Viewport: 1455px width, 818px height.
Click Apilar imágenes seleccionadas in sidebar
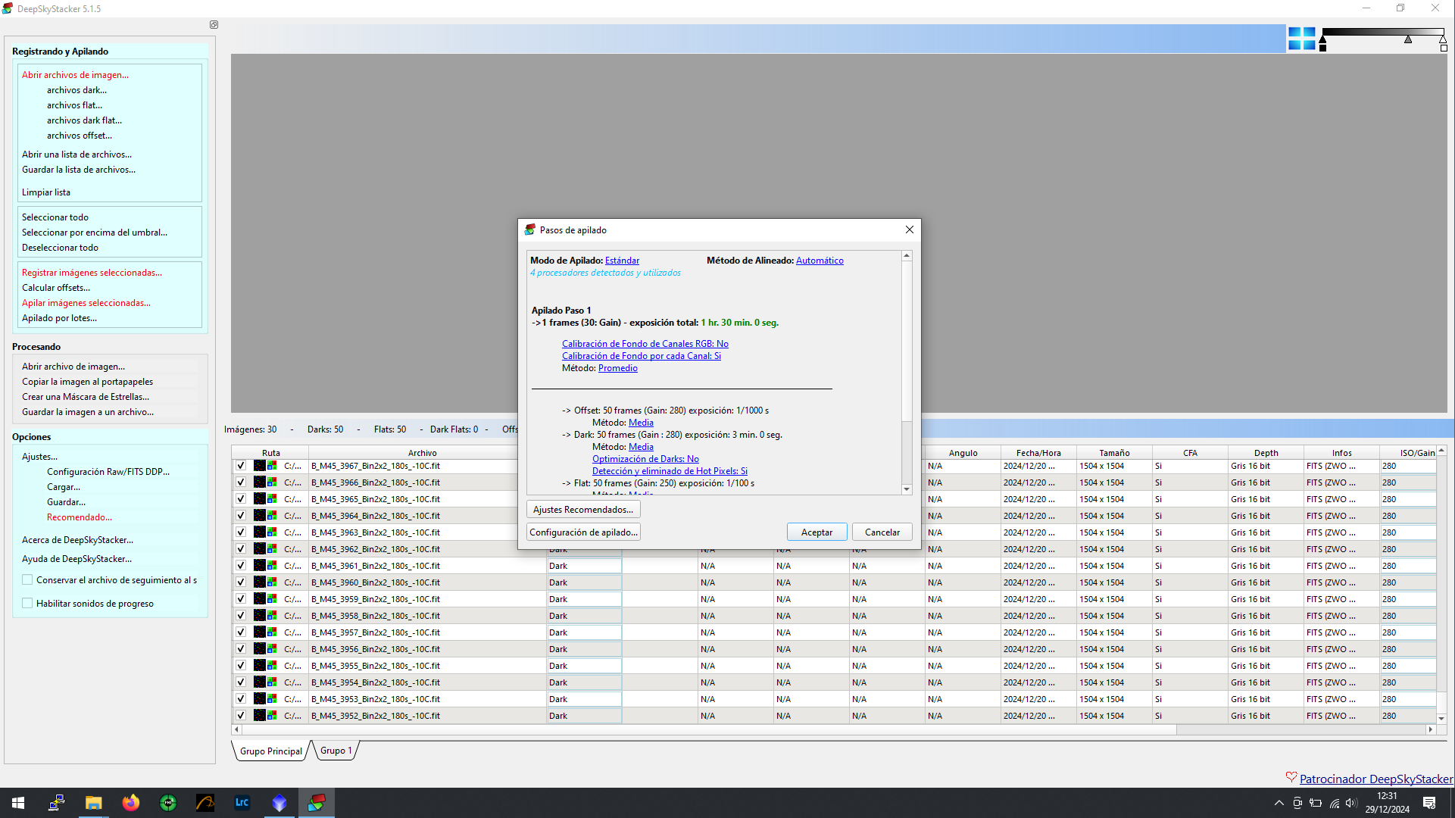coord(86,303)
